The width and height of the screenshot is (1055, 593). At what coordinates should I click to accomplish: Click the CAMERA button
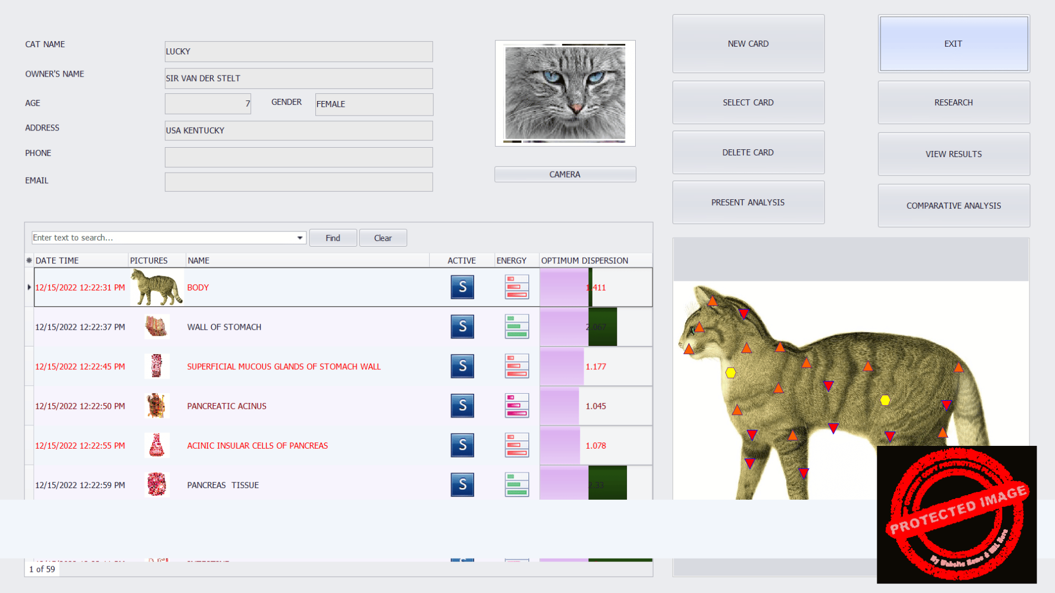(565, 174)
